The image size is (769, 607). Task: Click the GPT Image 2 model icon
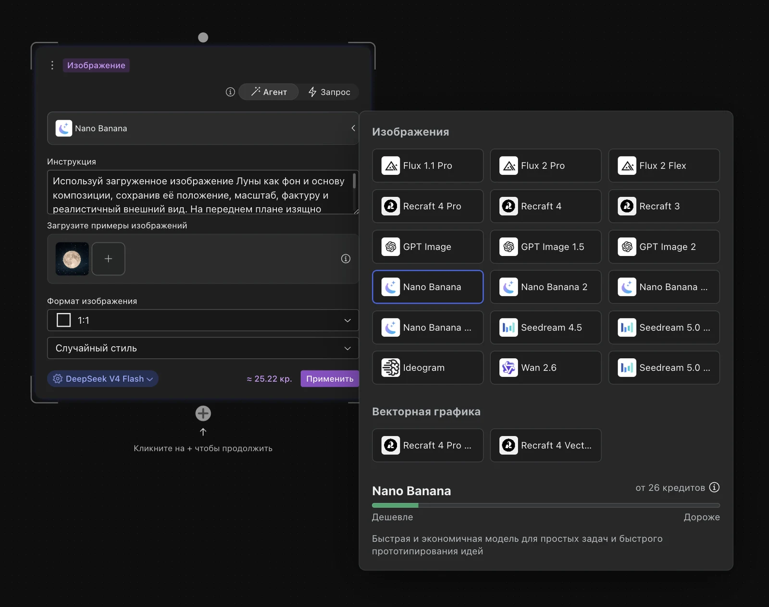pos(627,247)
